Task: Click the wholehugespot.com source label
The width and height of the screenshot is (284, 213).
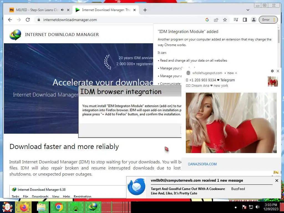Action: (x=207, y=73)
